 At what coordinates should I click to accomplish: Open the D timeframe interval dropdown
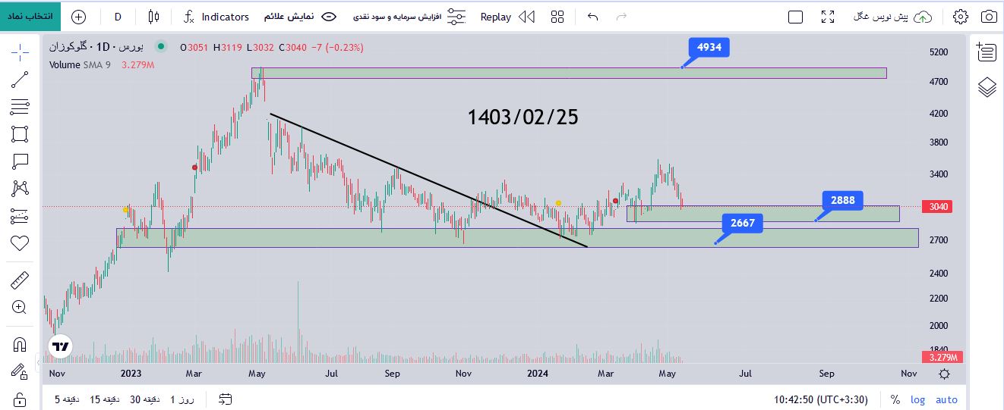pyautogui.click(x=118, y=17)
